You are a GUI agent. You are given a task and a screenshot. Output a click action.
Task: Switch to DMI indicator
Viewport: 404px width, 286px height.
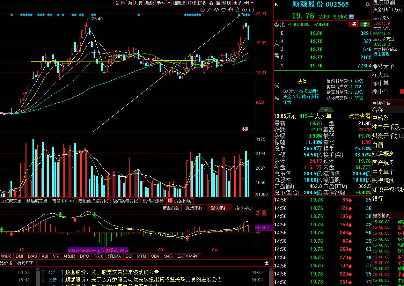tap(19, 256)
